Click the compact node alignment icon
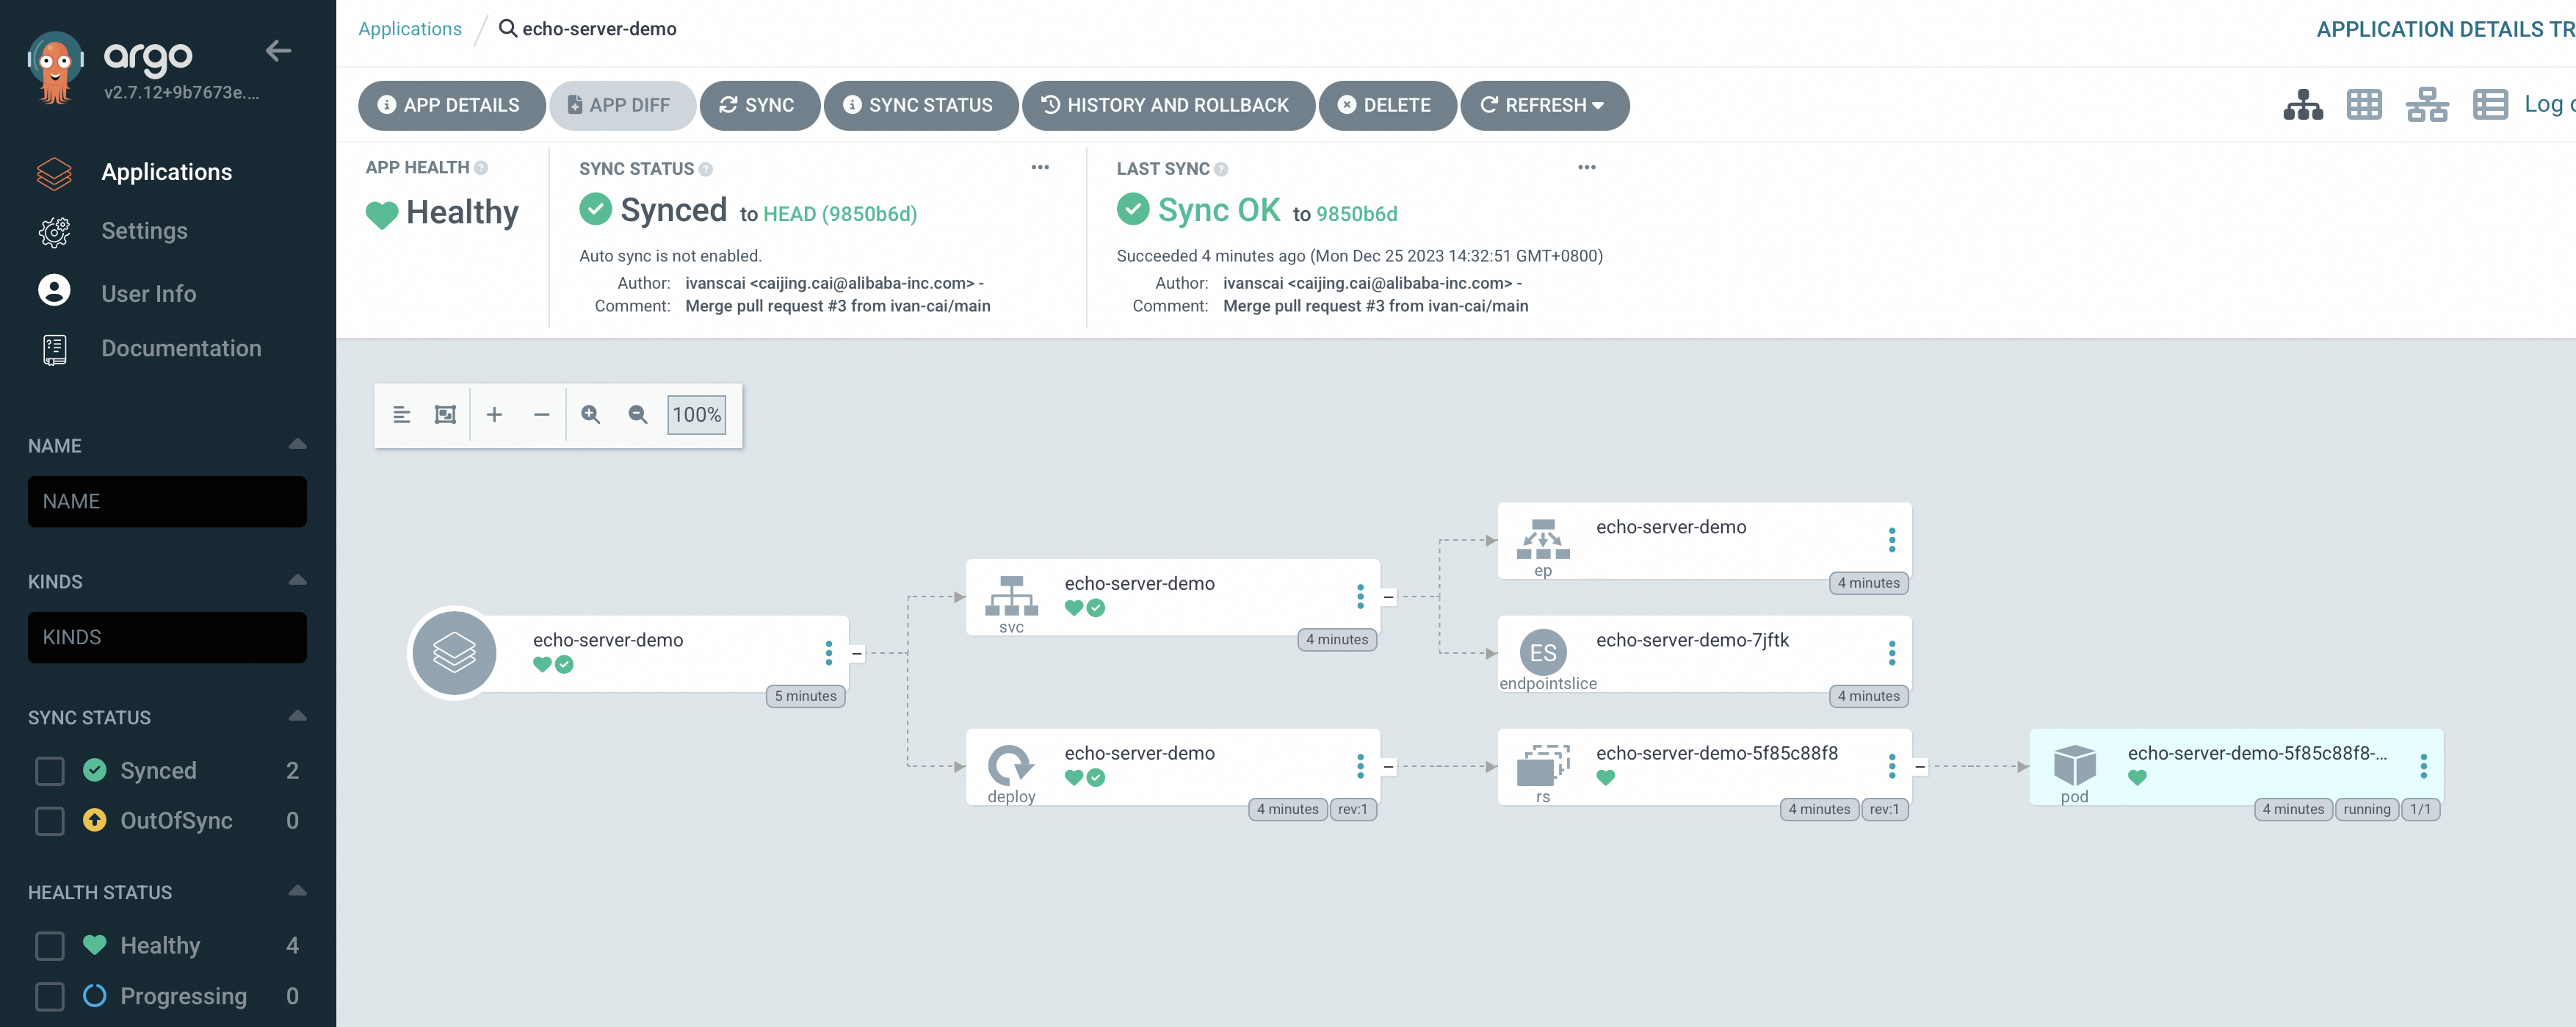 402,415
